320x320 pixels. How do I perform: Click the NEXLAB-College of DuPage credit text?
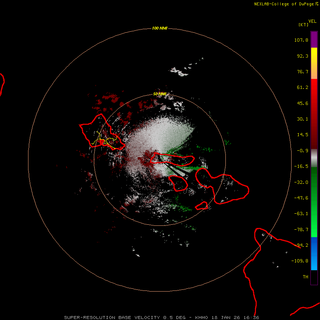pos(286,4)
